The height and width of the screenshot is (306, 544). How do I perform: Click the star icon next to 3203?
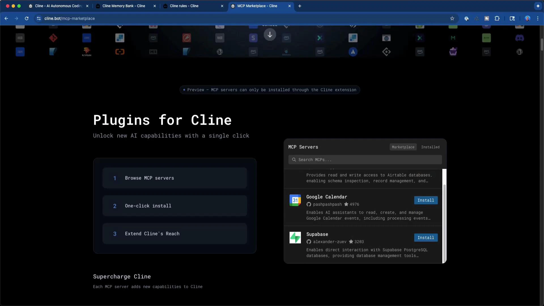click(351, 241)
